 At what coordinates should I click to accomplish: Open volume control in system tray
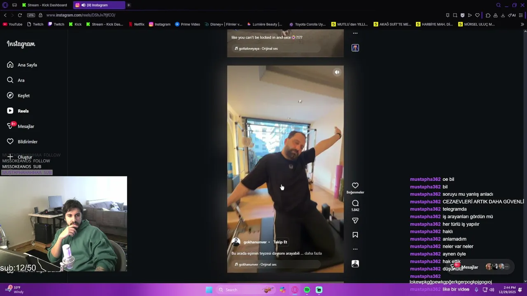click(x=492, y=290)
